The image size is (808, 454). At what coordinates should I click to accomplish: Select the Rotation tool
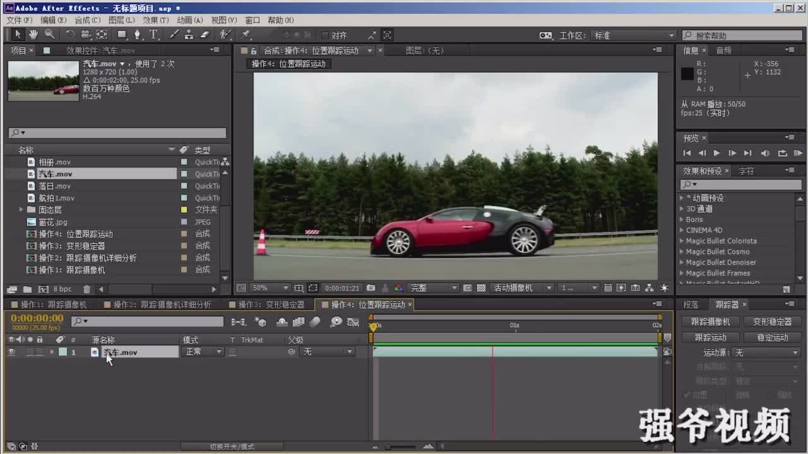[70, 35]
